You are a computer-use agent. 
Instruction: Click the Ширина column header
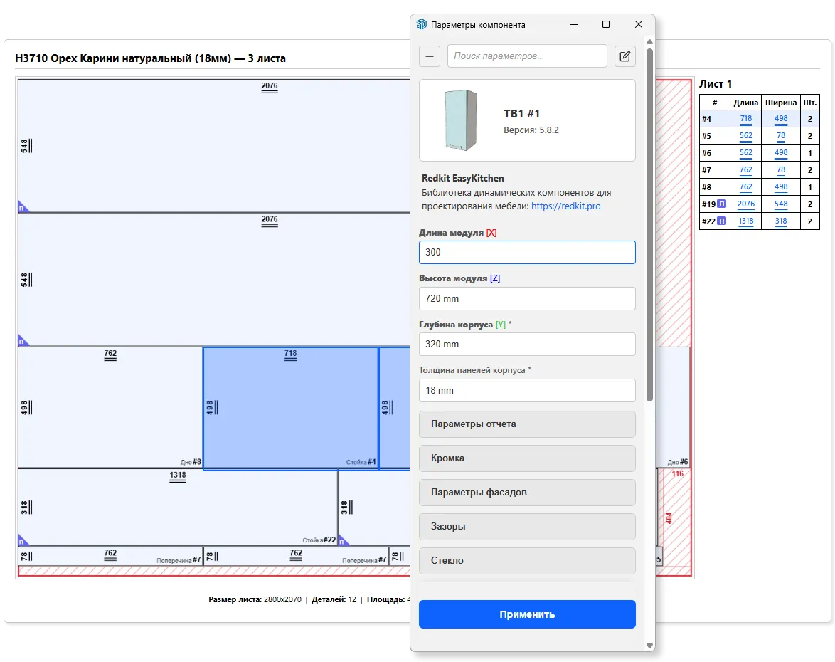pyautogui.click(x=781, y=103)
